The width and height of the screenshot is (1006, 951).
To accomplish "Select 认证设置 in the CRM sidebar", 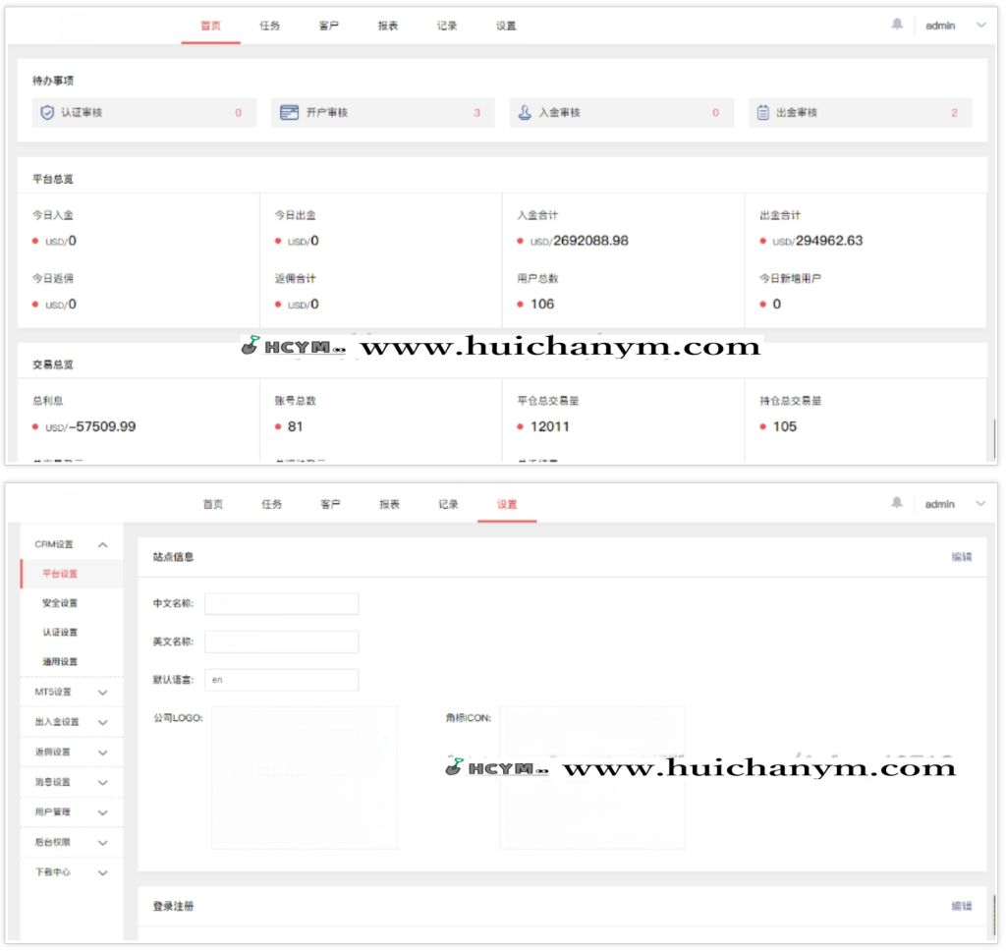I will click(60, 633).
